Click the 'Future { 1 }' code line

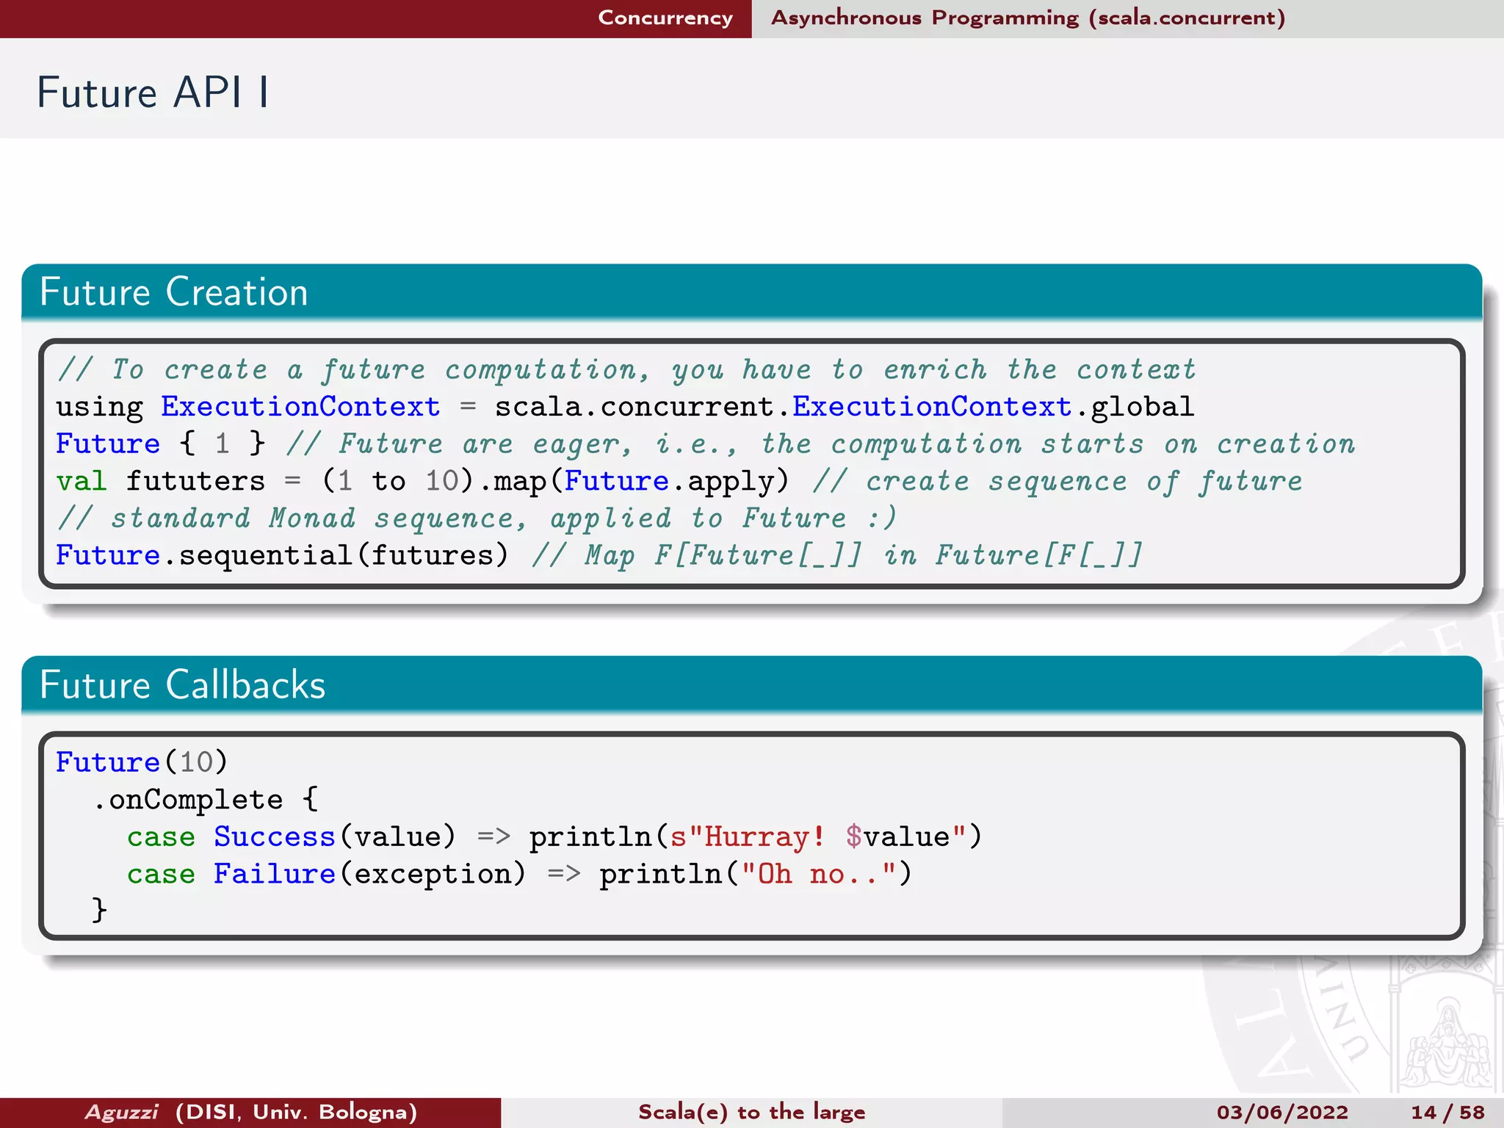(x=705, y=444)
